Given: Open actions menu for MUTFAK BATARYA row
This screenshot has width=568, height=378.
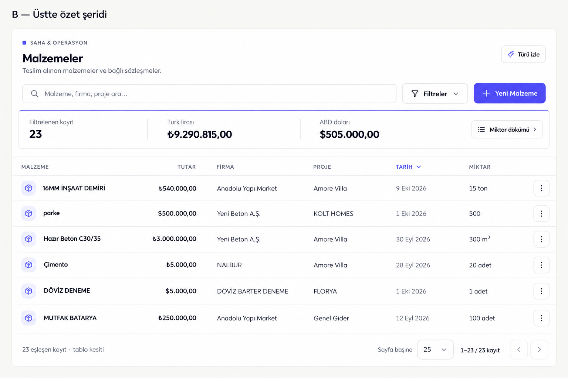Looking at the screenshot, I should [x=541, y=318].
